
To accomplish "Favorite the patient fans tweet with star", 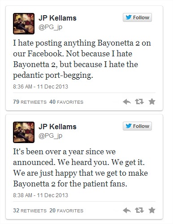I will point(152,210).
